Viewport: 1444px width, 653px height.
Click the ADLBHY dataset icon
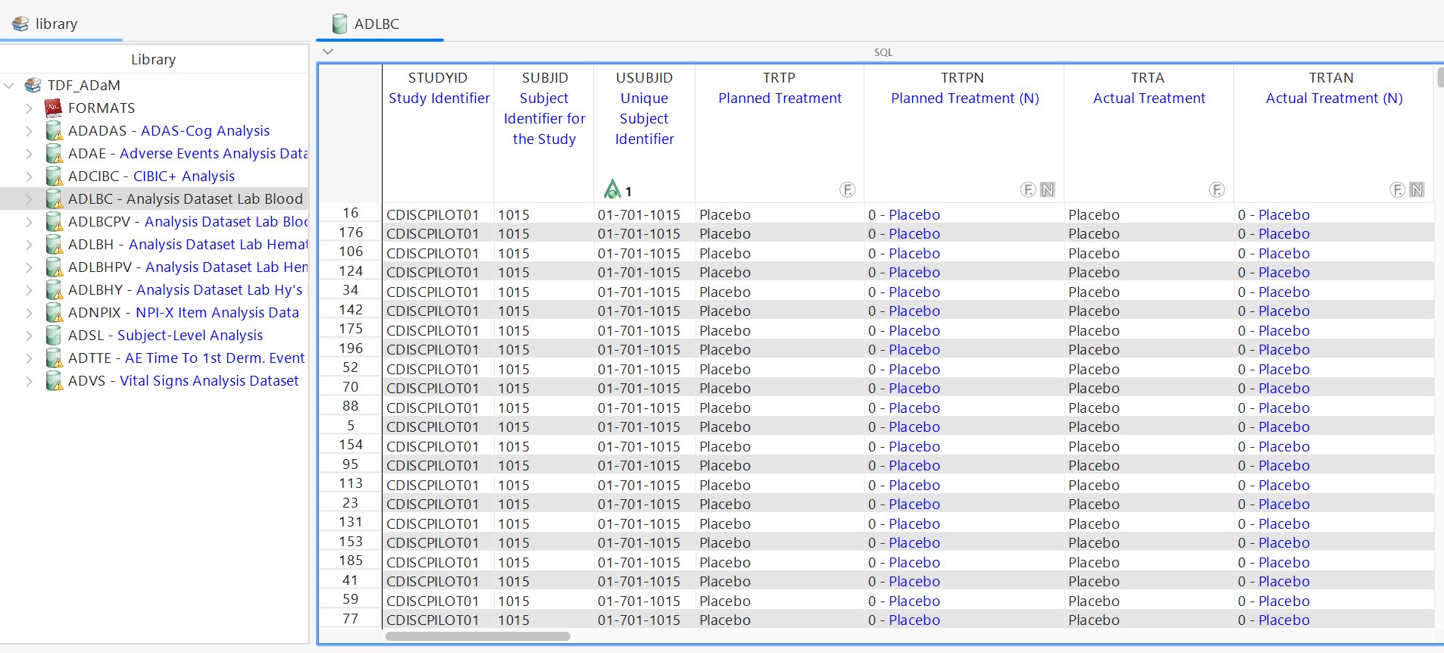[54, 289]
